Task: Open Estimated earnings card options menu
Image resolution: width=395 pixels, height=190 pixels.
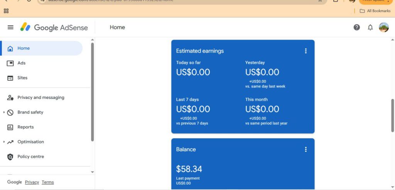Action: [306, 51]
